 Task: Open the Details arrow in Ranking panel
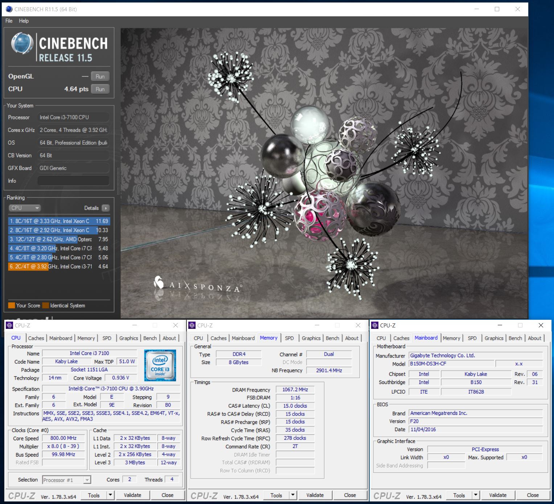tap(106, 208)
